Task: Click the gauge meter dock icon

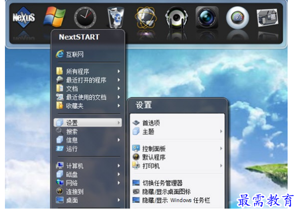Action: [x=238, y=18]
